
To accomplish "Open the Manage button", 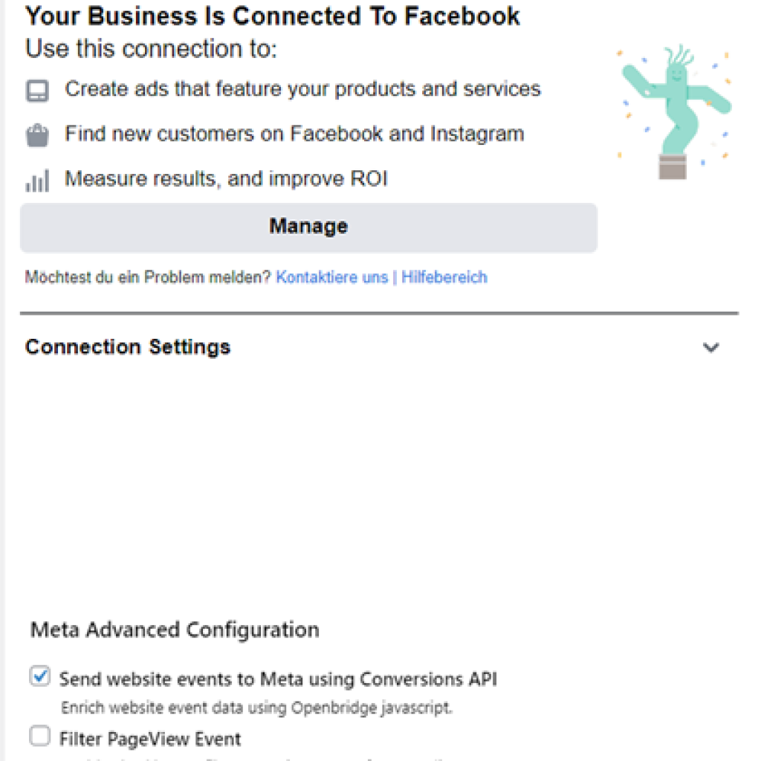I will coord(308,227).
